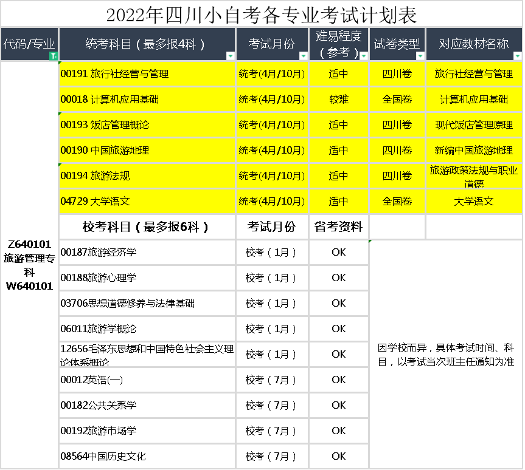This screenshot has height=470, width=525.
Task: Open the active filter on 代码/专业 column
Action: point(54,56)
